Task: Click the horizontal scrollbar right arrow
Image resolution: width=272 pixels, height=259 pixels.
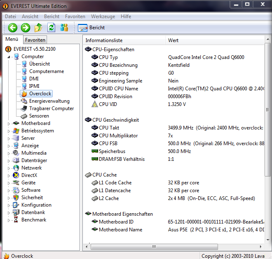Action: click(x=260, y=247)
